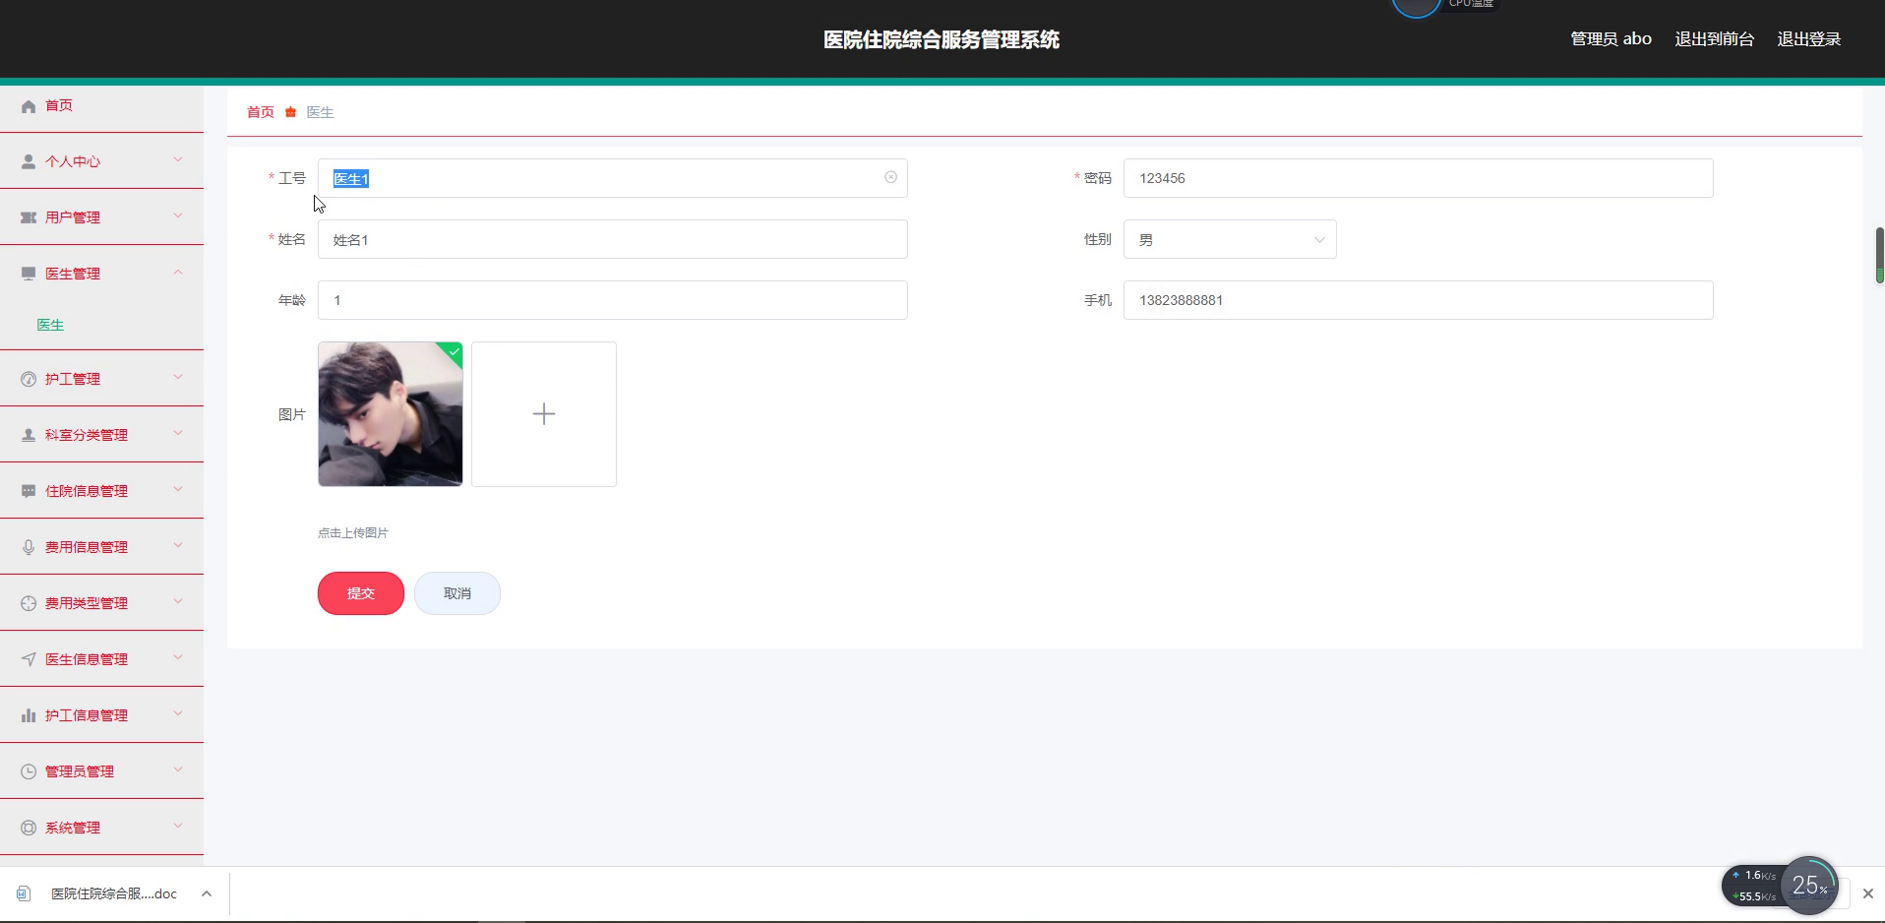
Task: Click the icon beside 系统管理
Action: click(x=29, y=828)
